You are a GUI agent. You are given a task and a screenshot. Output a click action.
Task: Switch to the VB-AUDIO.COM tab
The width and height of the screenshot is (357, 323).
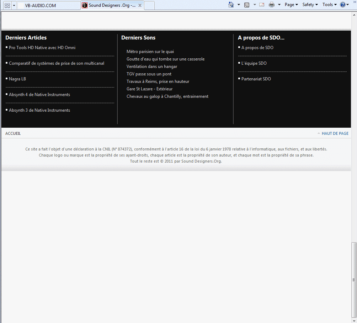pos(49,5)
